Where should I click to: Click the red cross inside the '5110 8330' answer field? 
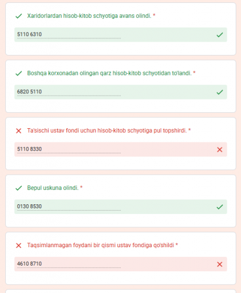click(x=220, y=150)
